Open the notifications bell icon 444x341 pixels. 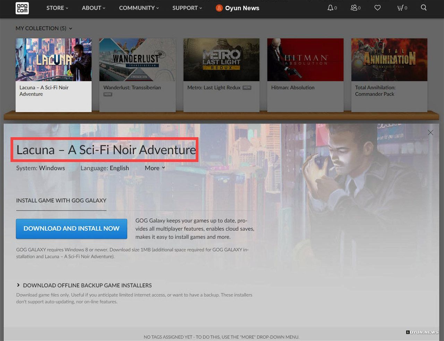[x=331, y=8]
